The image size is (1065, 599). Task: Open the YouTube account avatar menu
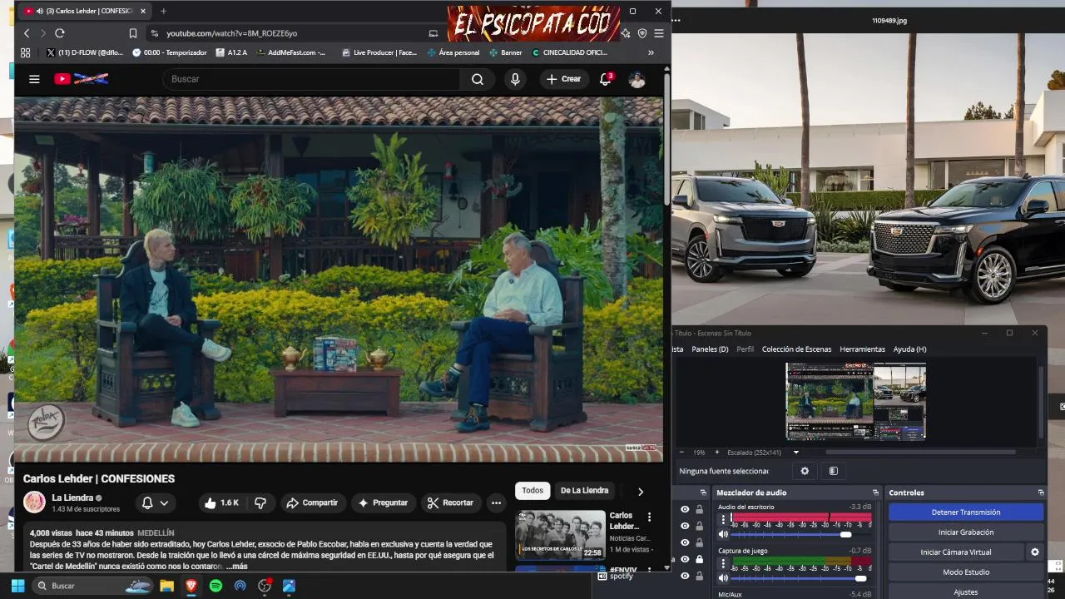(x=637, y=79)
